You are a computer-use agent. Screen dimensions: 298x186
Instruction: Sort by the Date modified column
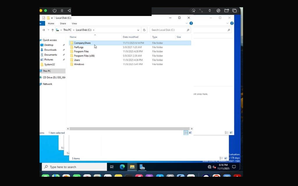point(130,37)
